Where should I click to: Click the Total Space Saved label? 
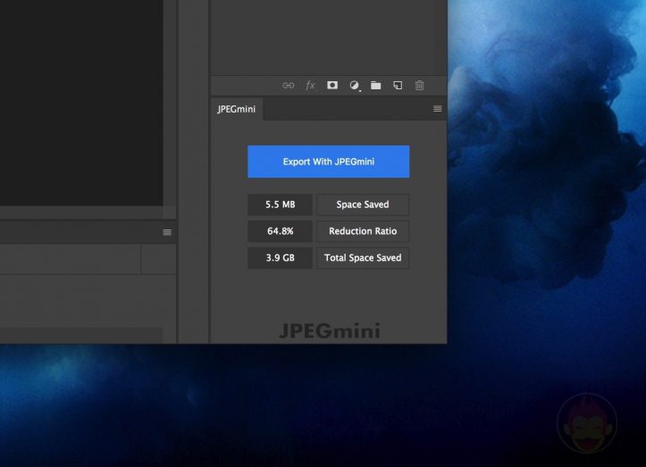(x=363, y=258)
